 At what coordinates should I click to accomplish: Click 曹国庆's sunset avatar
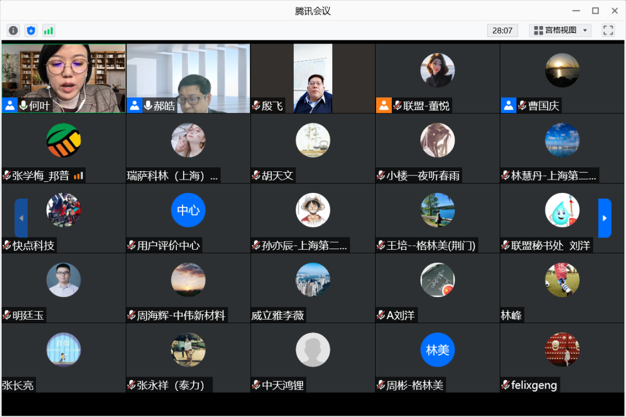coord(562,70)
